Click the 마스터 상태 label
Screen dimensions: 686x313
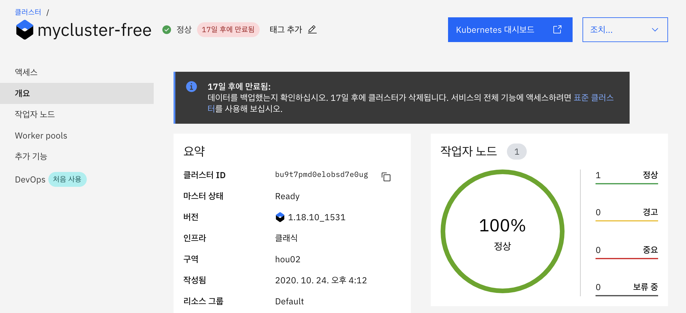coord(203,196)
